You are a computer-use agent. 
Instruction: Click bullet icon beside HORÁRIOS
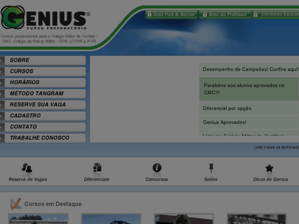point(2,83)
